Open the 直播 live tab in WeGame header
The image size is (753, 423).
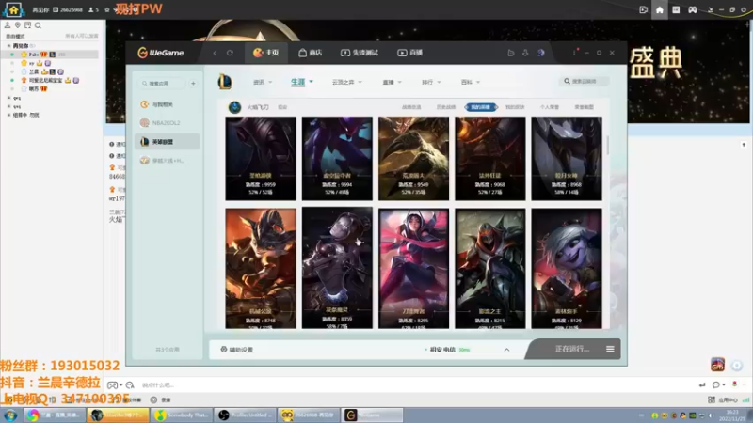[x=410, y=53]
